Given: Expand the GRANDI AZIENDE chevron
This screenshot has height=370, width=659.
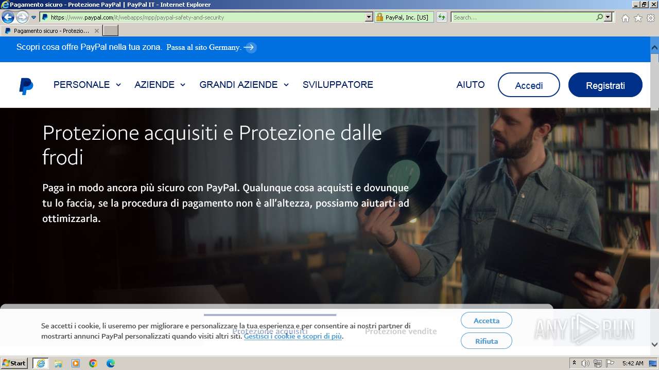Looking at the screenshot, I should click(x=286, y=85).
